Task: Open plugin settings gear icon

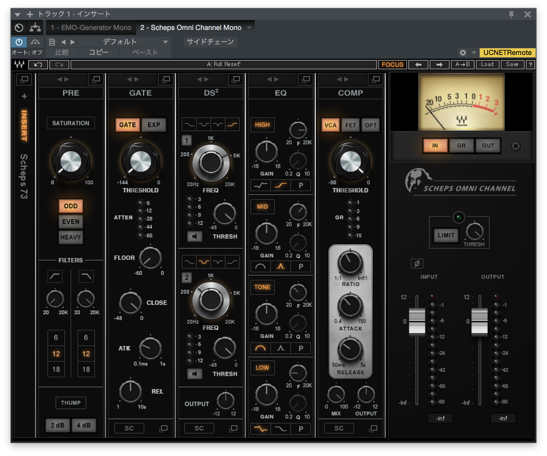Action: (463, 52)
